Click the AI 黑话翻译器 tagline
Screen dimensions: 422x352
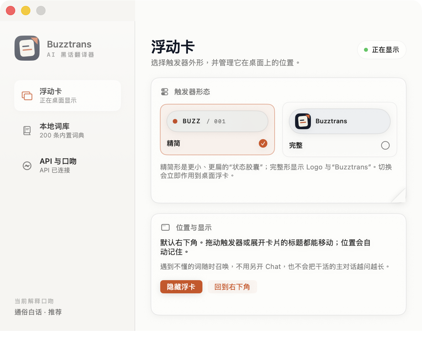(71, 55)
